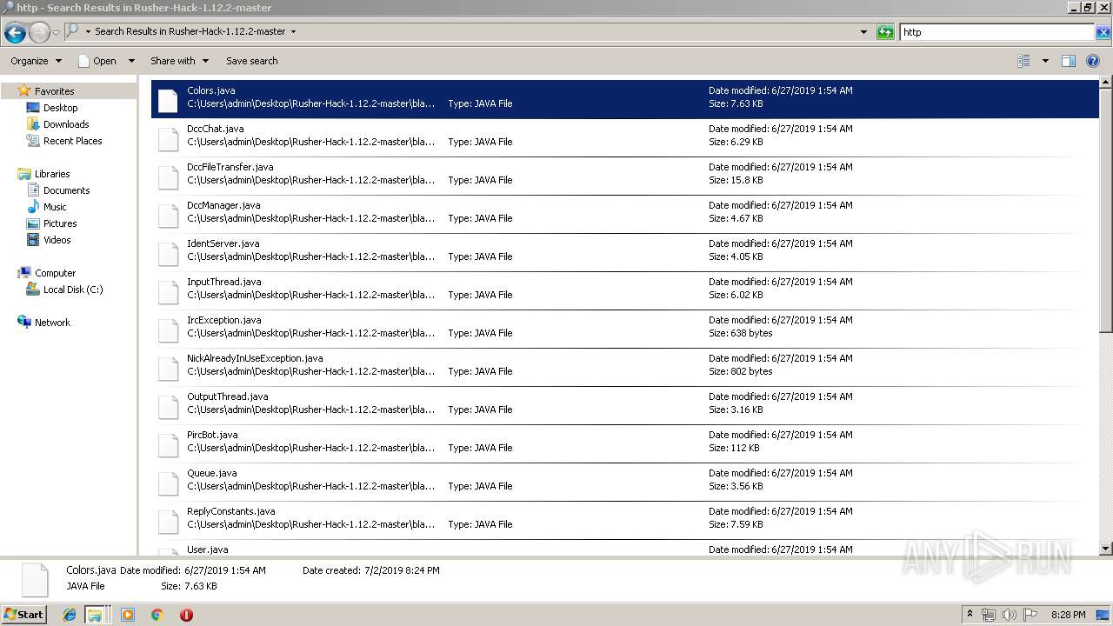Open Desktop in Favorites
This screenshot has width=1113, height=626.
pos(60,108)
